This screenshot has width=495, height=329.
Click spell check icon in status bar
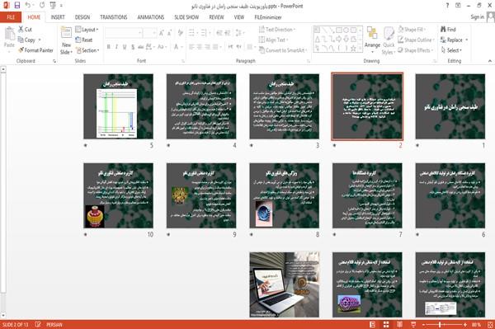point(38,324)
